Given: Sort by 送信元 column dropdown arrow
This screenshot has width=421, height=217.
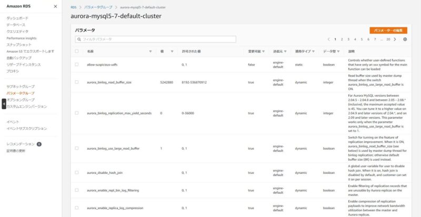Looking at the screenshot, I should (286, 51).
